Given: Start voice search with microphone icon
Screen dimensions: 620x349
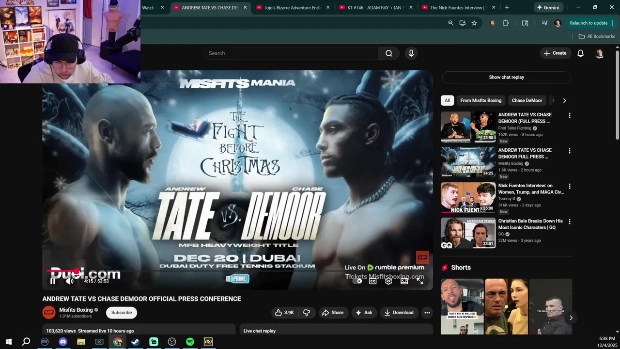Looking at the screenshot, I should (411, 53).
